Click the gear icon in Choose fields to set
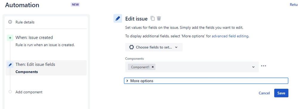This screenshot has height=109, width=298. pyautogui.click(x=132, y=47)
